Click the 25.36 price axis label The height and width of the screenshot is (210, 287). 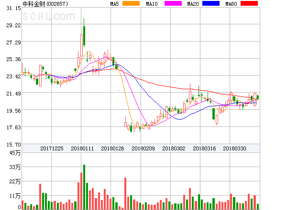13,59
